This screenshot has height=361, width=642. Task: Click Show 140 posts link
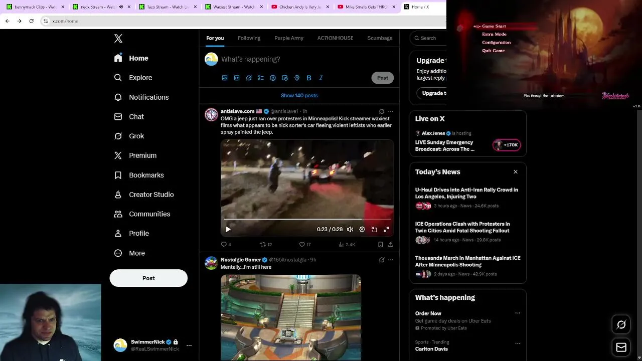coord(299,95)
